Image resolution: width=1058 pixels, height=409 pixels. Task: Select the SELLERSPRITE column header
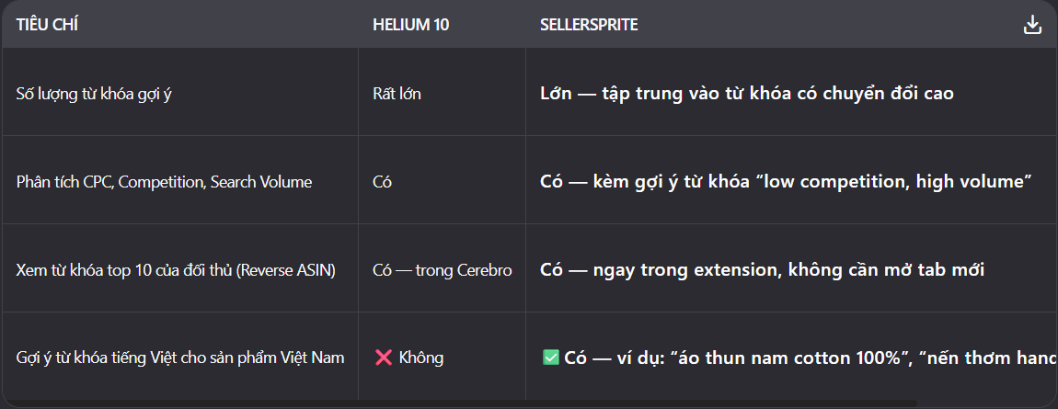click(589, 26)
